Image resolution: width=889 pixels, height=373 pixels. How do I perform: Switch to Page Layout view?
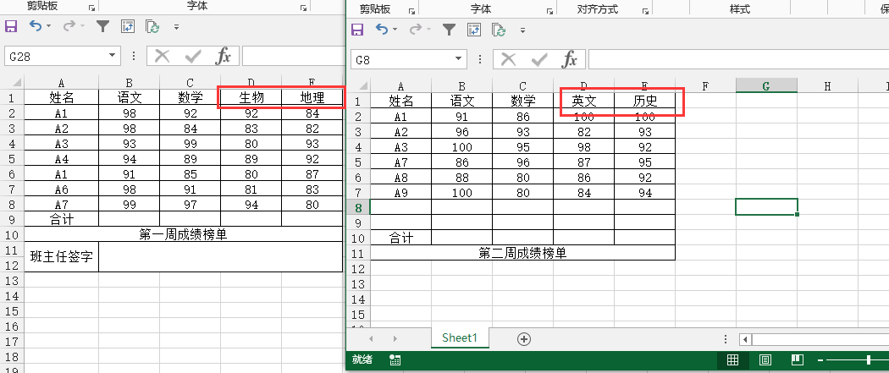[765, 359]
